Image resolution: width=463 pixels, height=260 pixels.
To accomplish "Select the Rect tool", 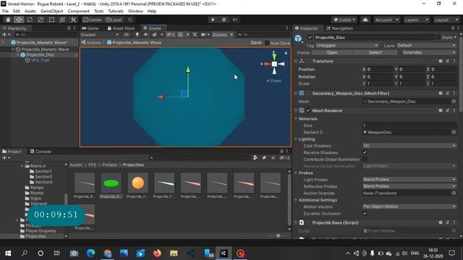I will pos(51,19).
